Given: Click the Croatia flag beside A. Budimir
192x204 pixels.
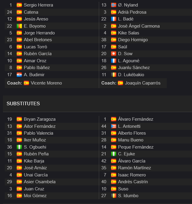Looking at the screenshot, I should (x=19, y=75).
